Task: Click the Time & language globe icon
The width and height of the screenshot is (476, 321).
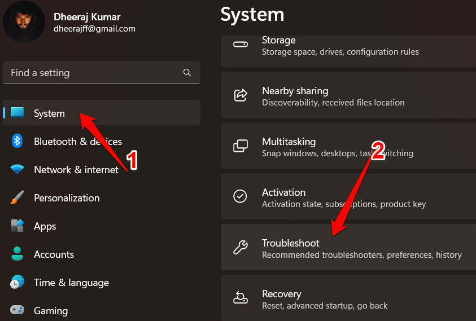Action: click(x=18, y=282)
